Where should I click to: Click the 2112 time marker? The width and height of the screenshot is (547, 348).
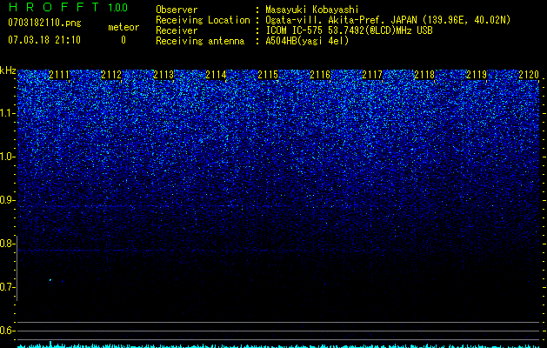click(111, 74)
